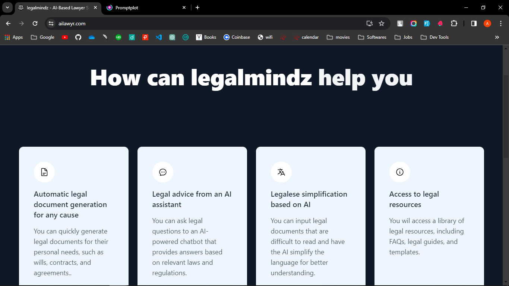
Task: Click the page vertical scrollbar thumb
Action: pyautogui.click(x=506, y=116)
